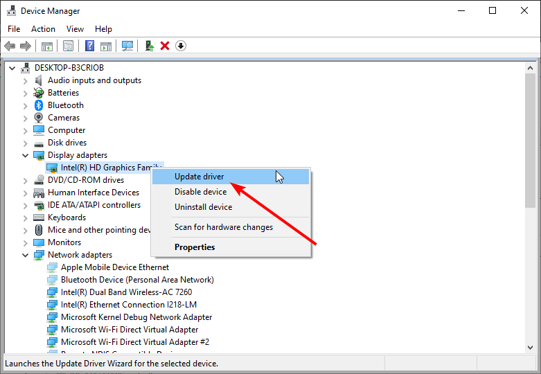Click the Update device driver toolbar icon
This screenshot has width=541, height=374.
tap(150, 46)
